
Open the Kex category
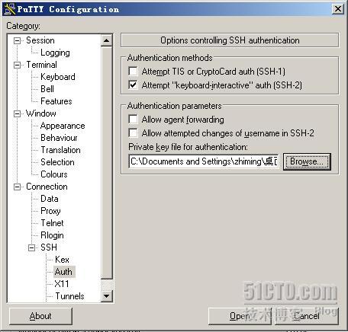tap(62, 260)
